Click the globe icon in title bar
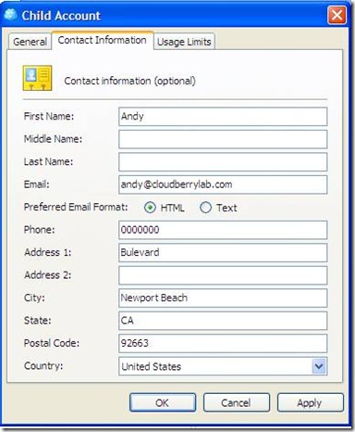Viewport: 355px width, 432px height. [x=11, y=15]
